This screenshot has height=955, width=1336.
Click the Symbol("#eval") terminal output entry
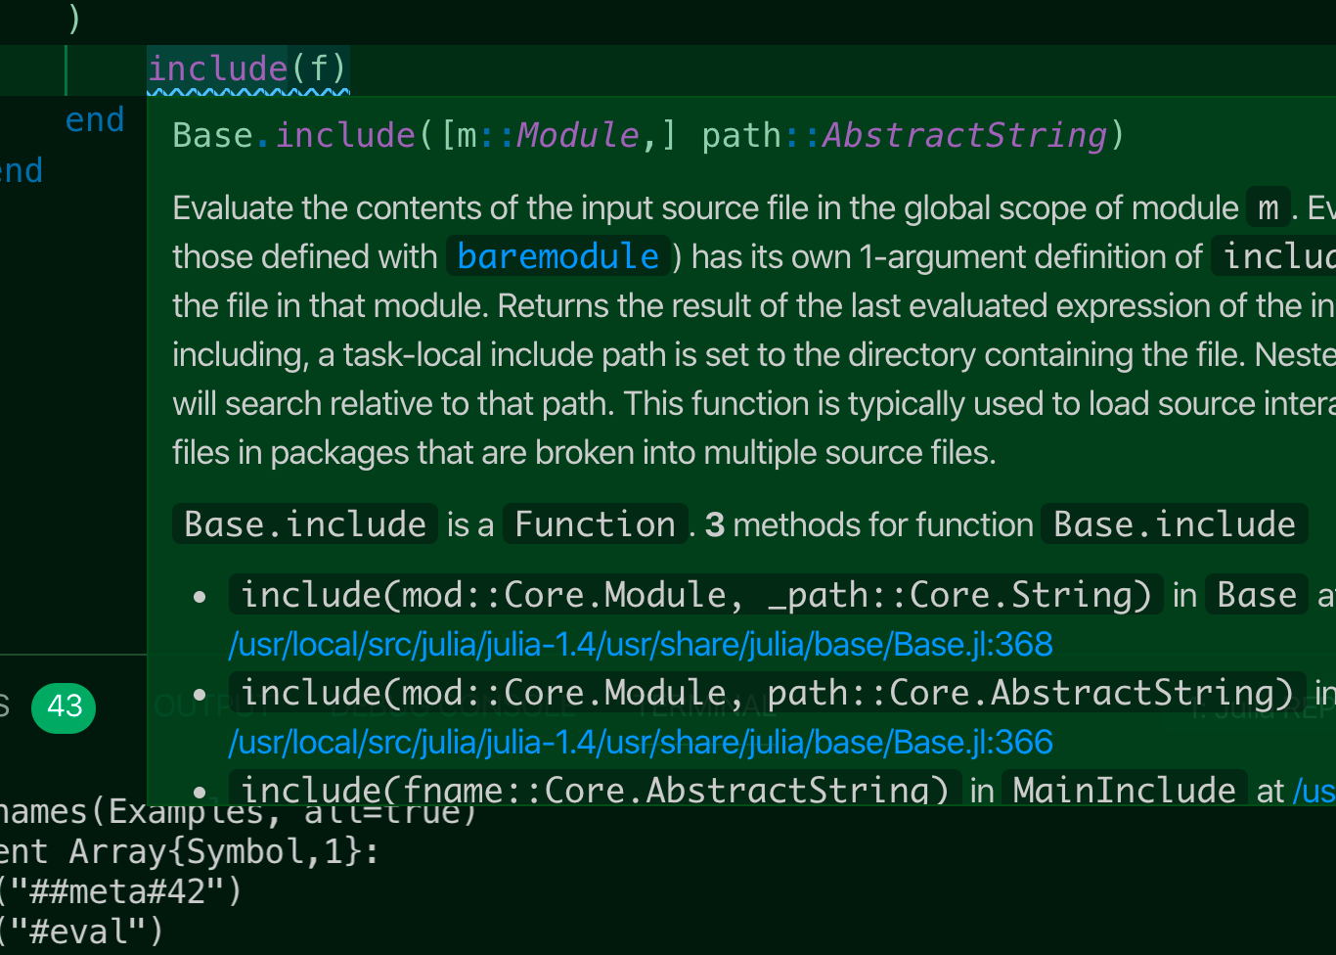coord(83,931)
